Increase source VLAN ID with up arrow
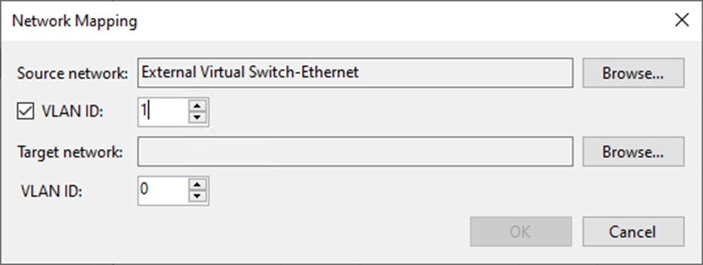Screen dimensions: 703x265 tap(198, 105)
